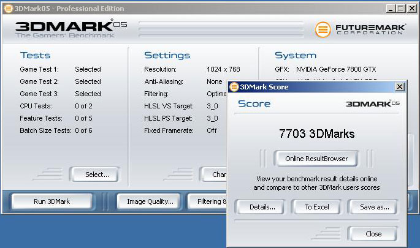
Task: Click Save as... in Score dialog
Action: (373, 207)
